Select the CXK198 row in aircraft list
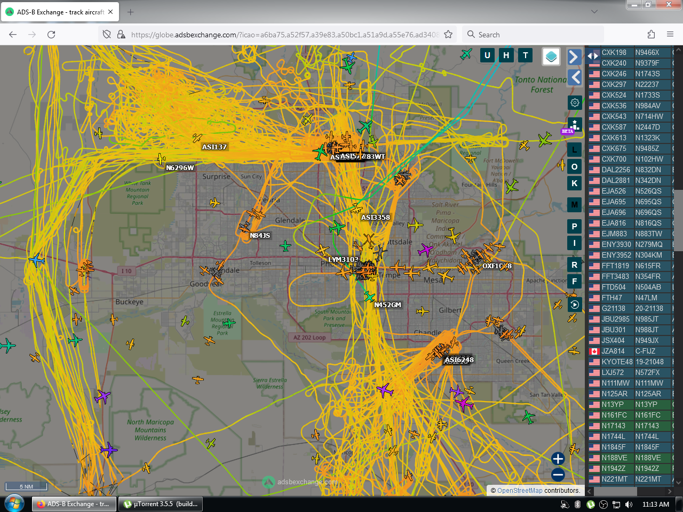 click(x=630, y=52)
